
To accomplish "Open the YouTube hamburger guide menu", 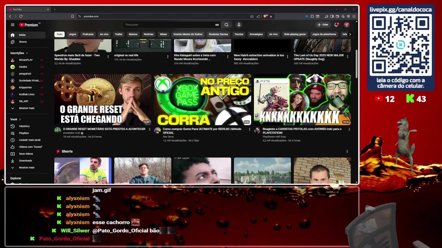I will point(12,25).
